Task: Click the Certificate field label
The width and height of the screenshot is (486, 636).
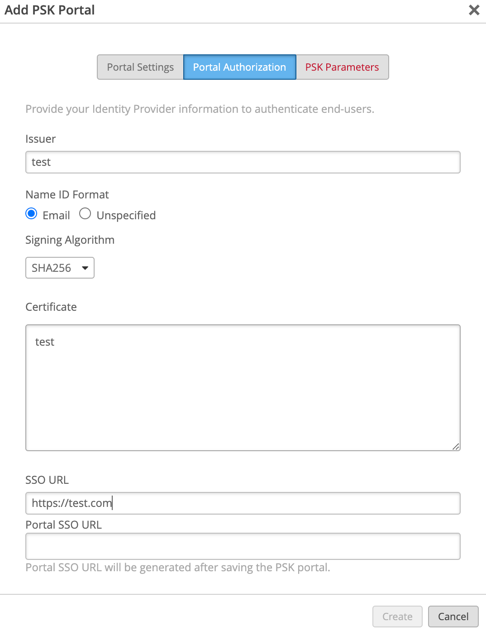Action: 51,307
